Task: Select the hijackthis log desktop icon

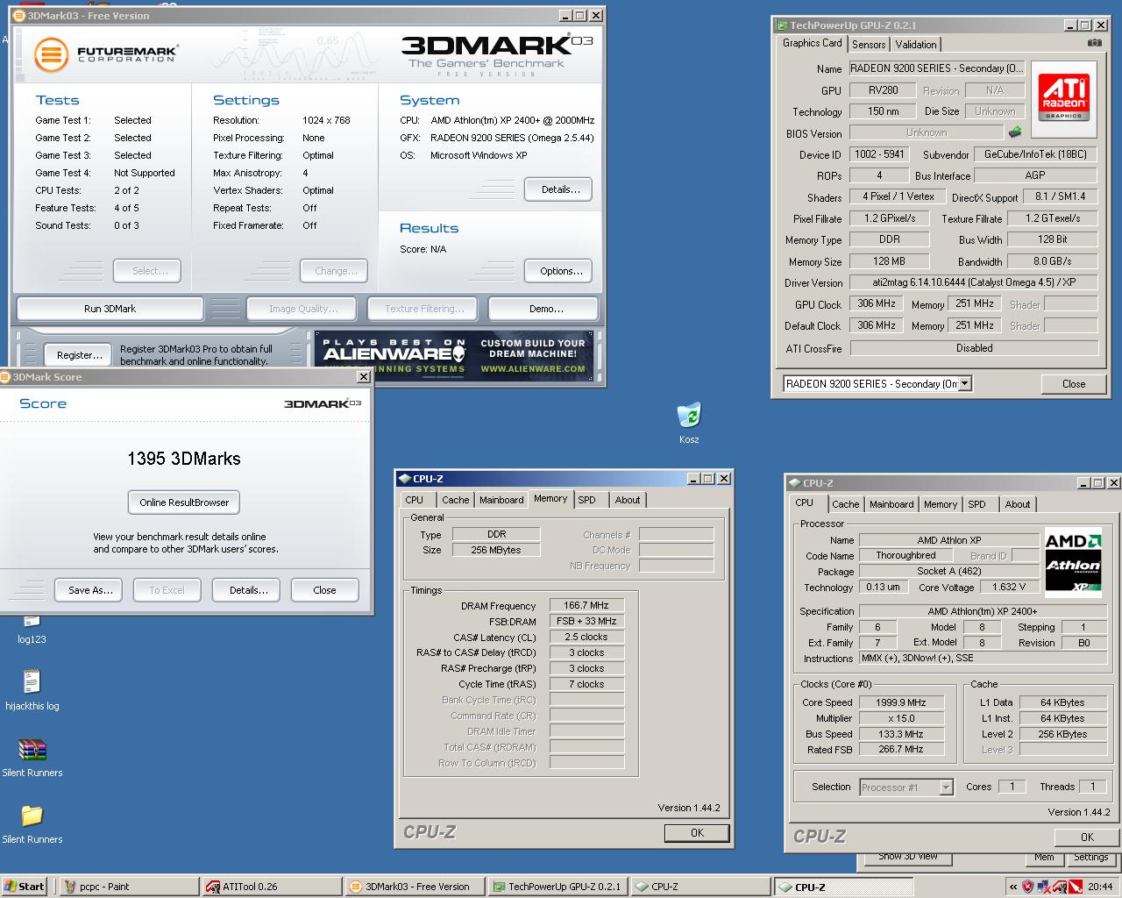Action: click(x=32, y=689)
